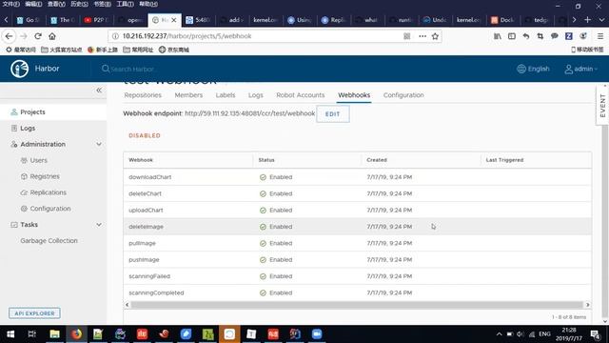Switch to the project Configuration tab
The height and width of the screenshot is (343, 609).
403,95
